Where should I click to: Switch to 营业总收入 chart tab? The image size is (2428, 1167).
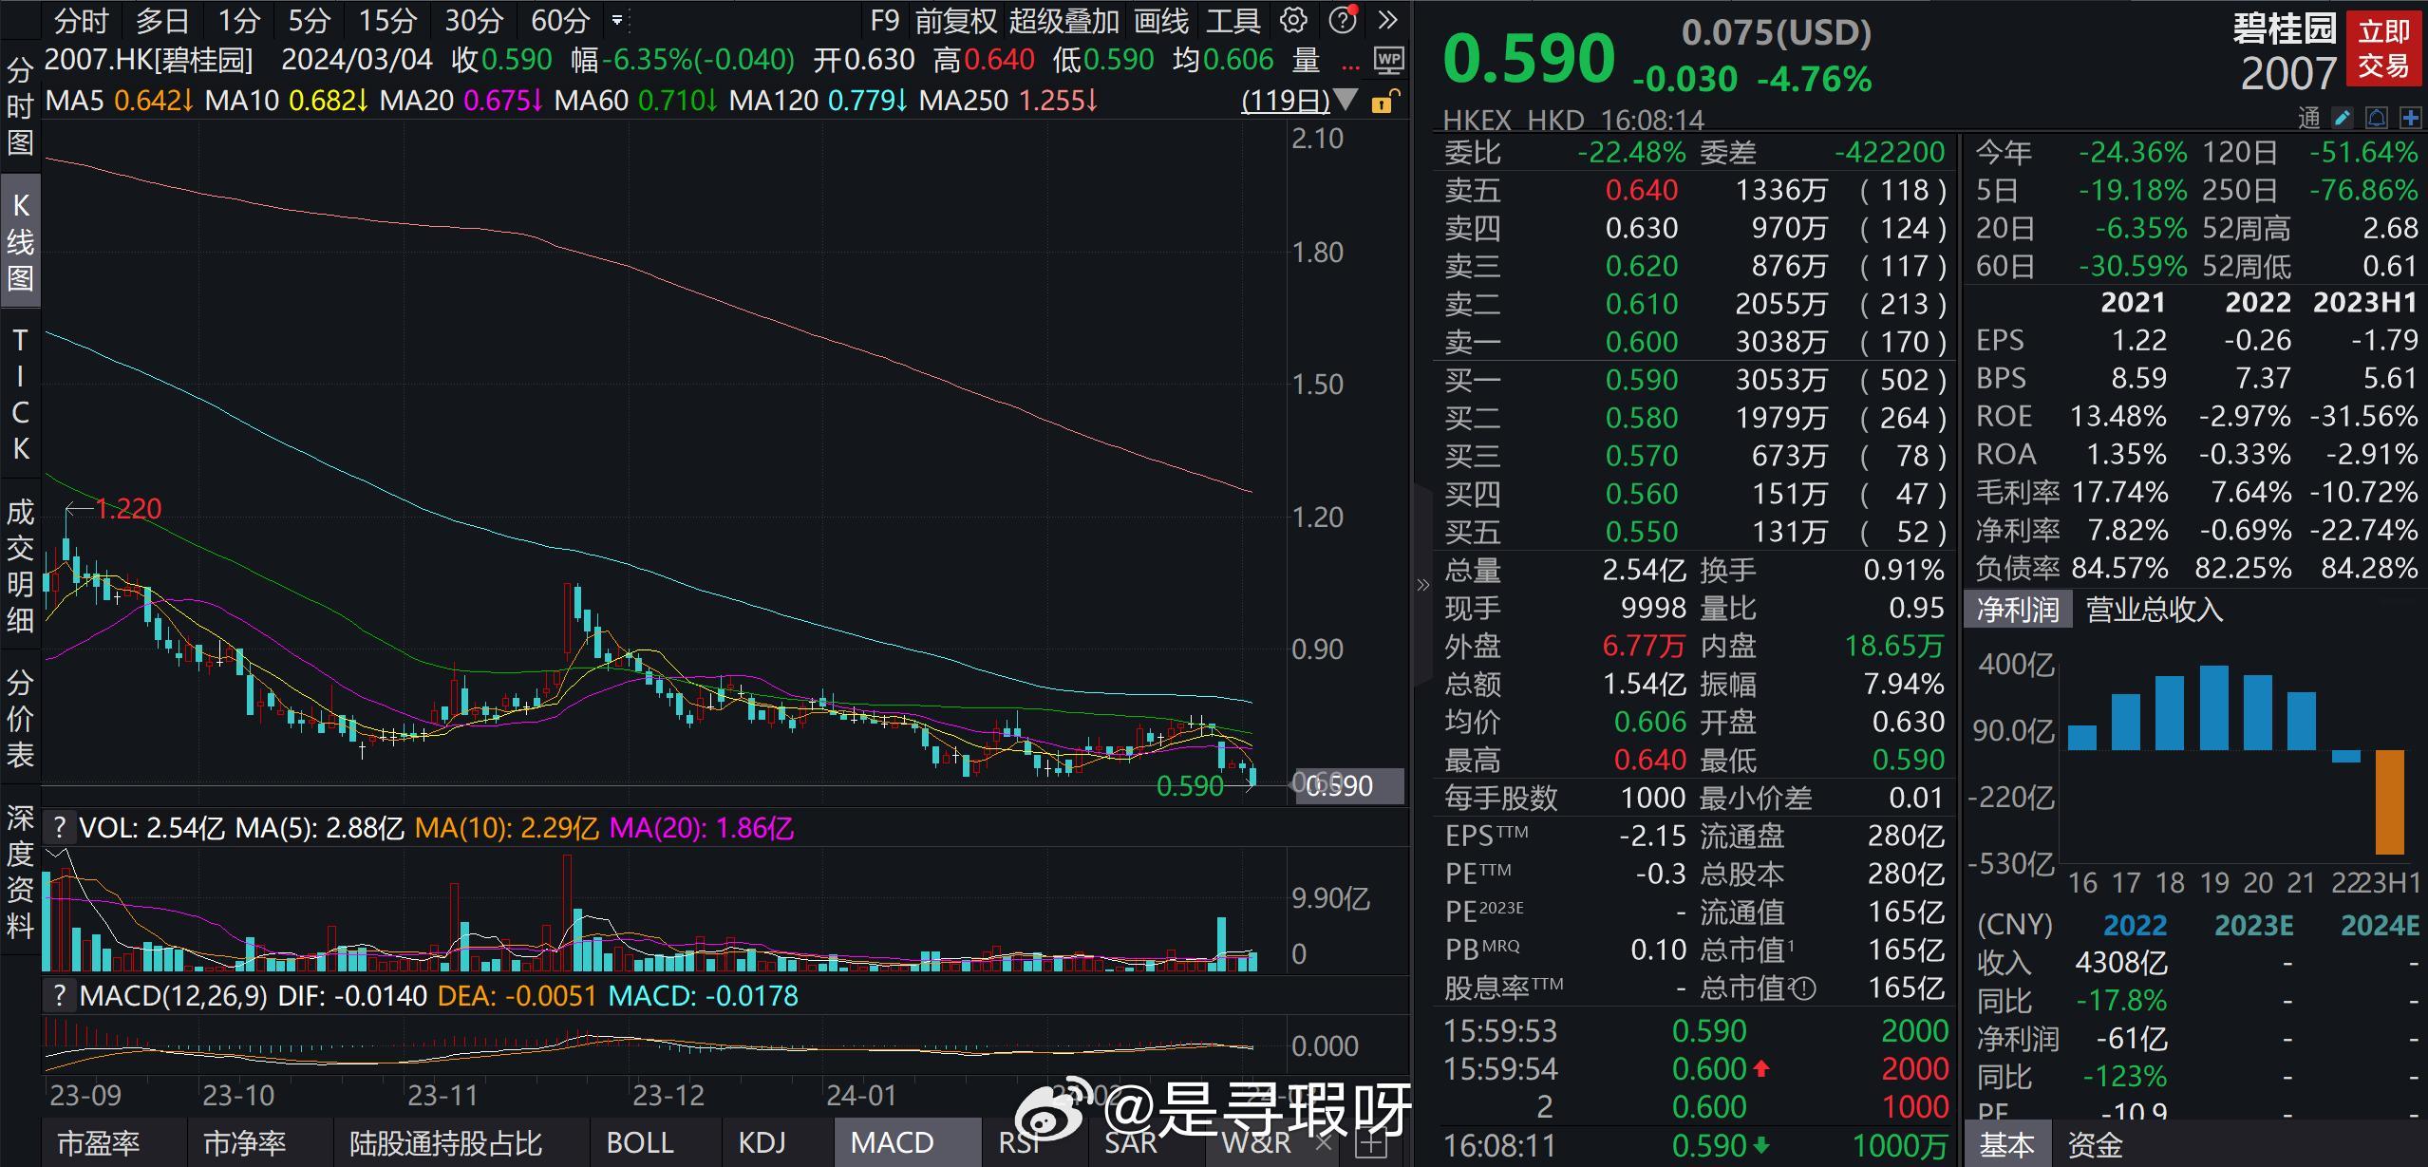[2154, 610]
